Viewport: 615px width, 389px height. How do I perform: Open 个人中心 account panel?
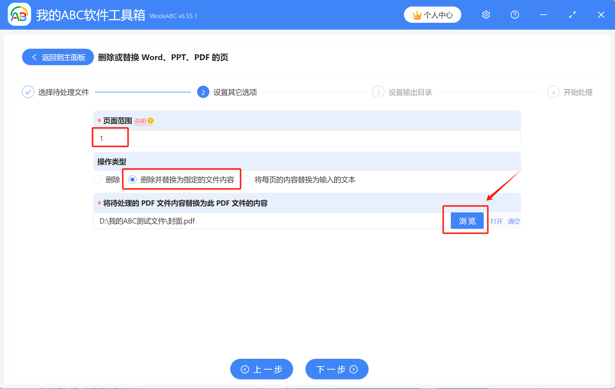432,15
